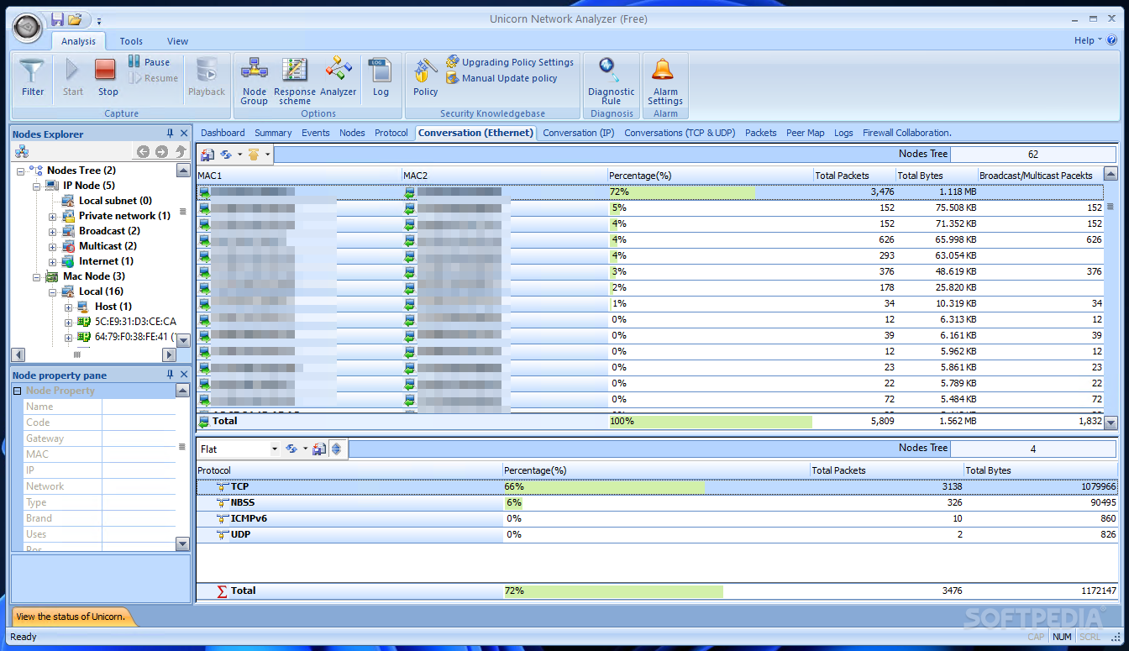
Task: Open the Node Group options
Action: [254, 81]
